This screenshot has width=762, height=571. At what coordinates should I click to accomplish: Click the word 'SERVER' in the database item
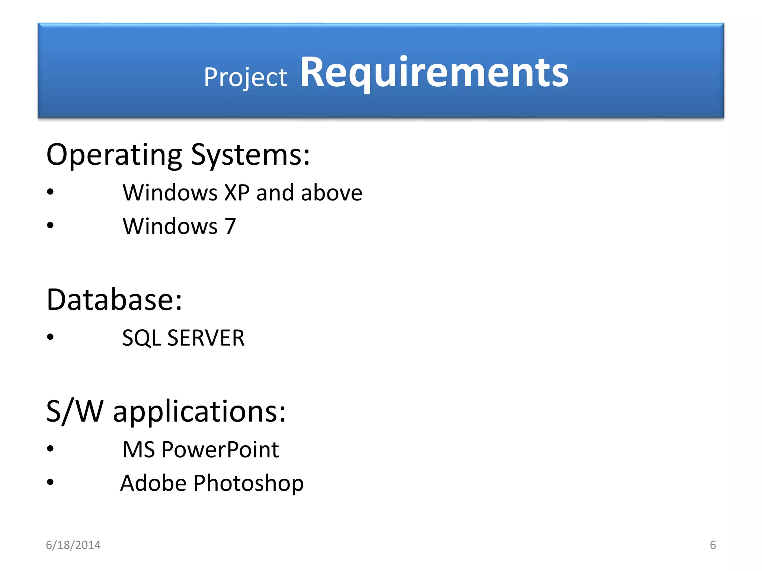coord(206,338)
